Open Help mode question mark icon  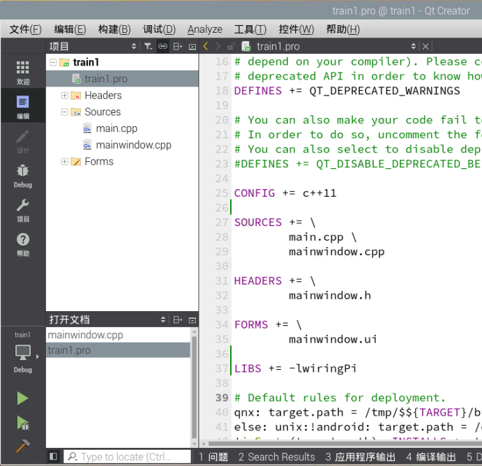tap(23, 244)
